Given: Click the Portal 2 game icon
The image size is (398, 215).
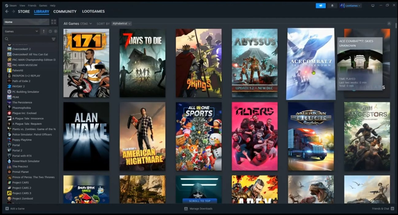Looking at the screenshot, I should [10, 150].
